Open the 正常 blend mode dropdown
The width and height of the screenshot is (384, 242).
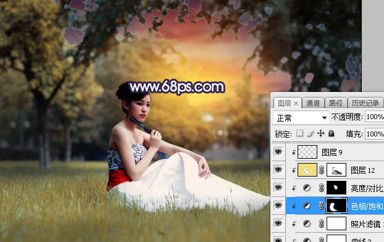point(301,118)
